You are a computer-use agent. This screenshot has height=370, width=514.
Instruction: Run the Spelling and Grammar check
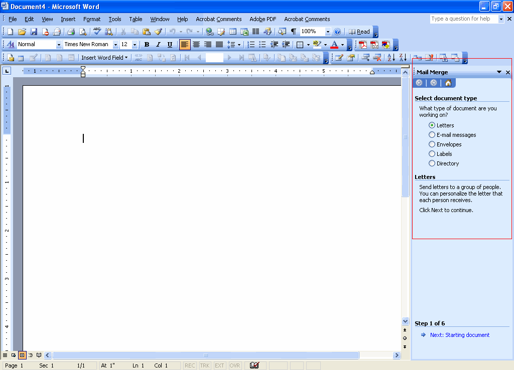97,32
